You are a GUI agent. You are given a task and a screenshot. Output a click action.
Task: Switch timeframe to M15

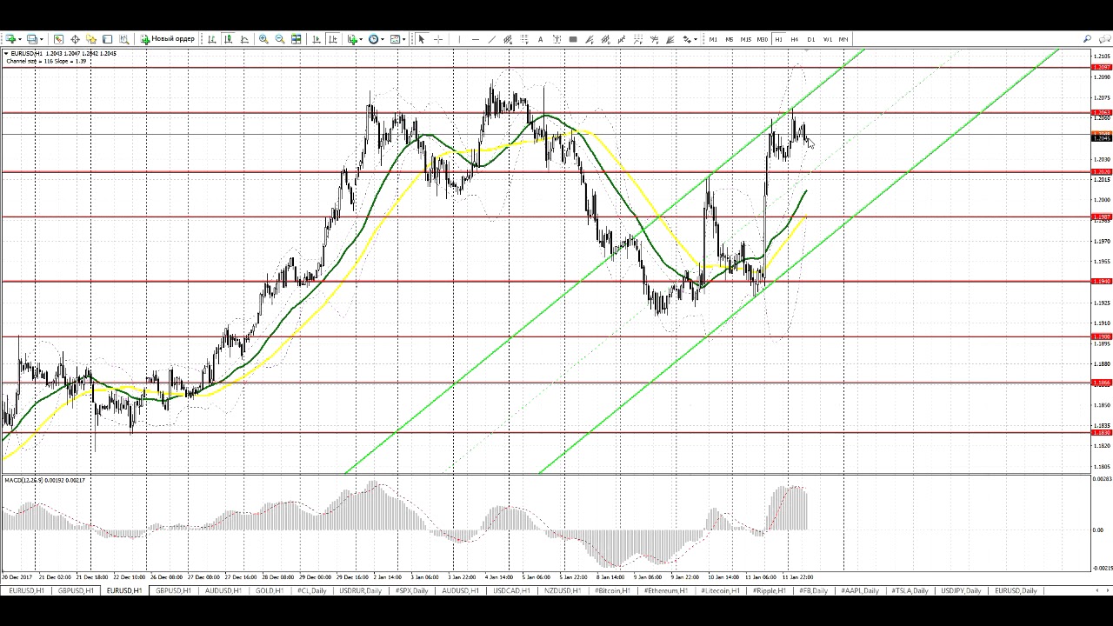(745, 39)
